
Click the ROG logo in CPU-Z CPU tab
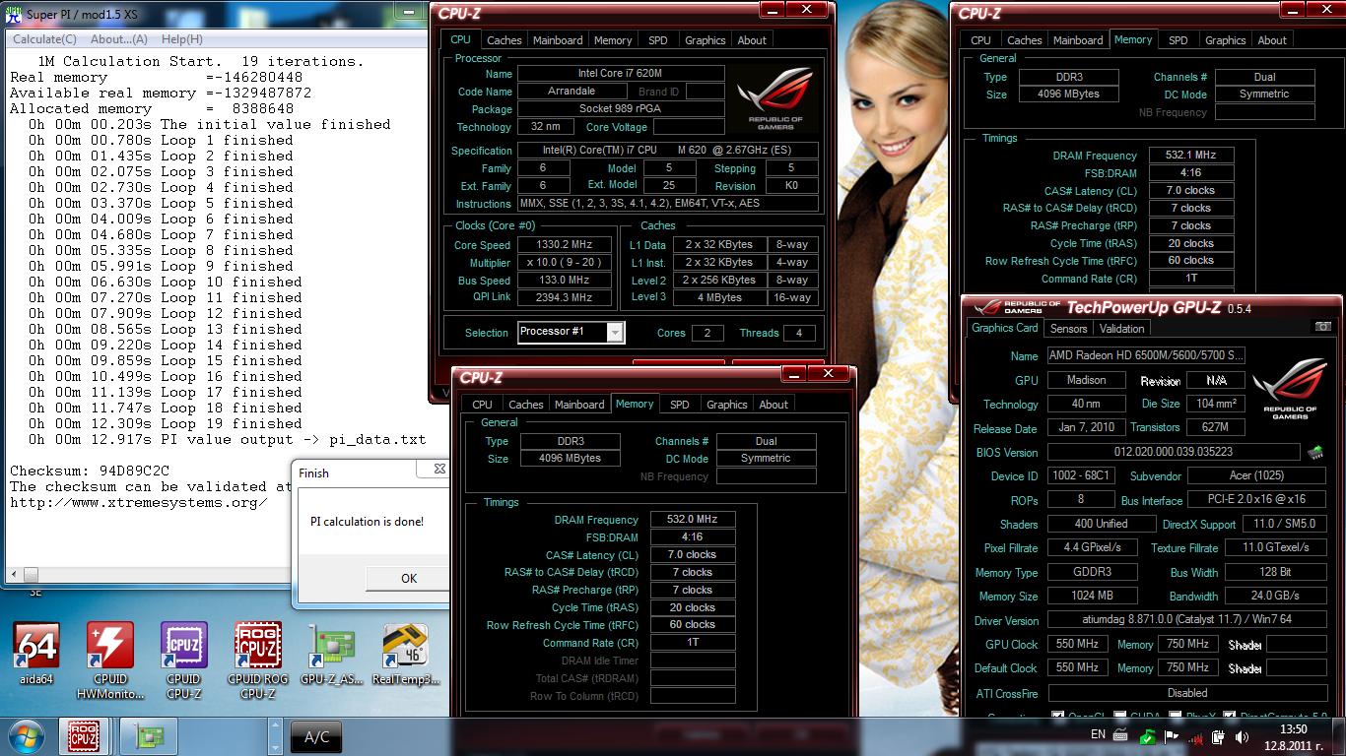(774, 98)
